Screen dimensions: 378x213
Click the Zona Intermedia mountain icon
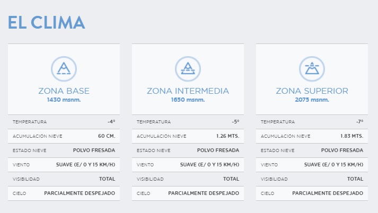point(188,68)
